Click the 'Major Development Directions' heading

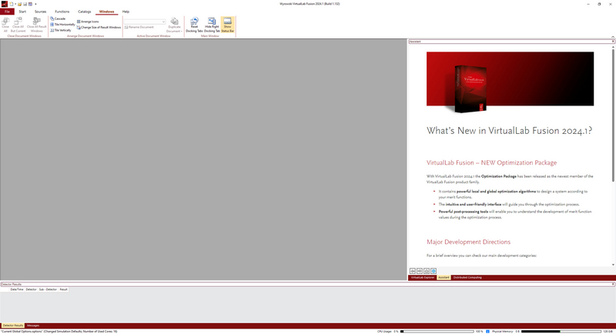(468, 242)
